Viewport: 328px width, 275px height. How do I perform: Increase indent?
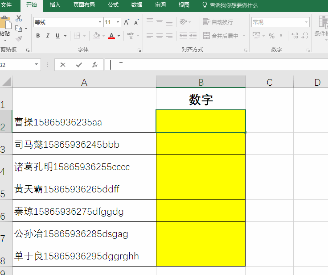pos(193,35)
